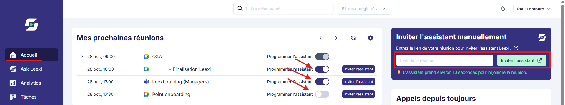Screen dimensions: 565x105
Task: Disable assistant for Leexi training (Managers)
Action: [322, 82]
